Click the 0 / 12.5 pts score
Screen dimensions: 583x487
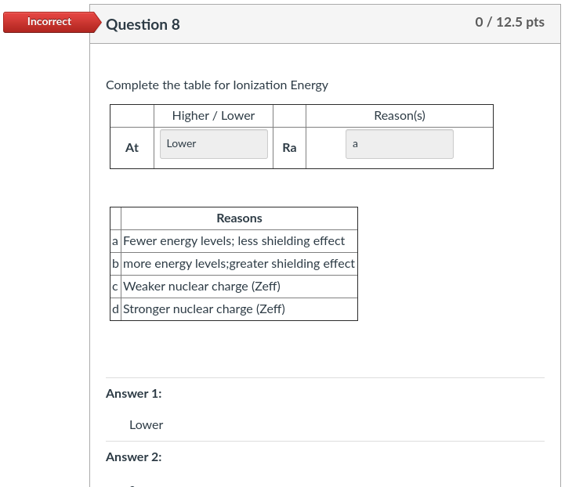pyautogui.click(x=509, y=22)
